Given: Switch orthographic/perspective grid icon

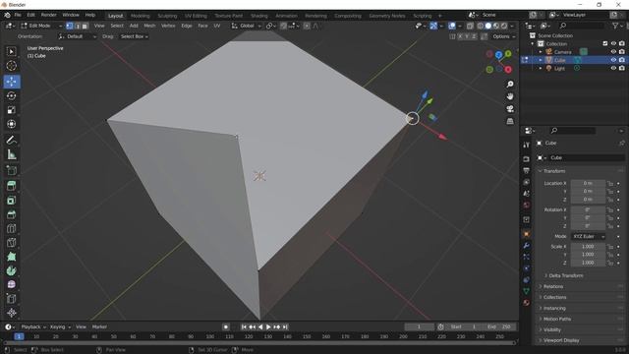Looking at the screenshot, I should point(510,121).
